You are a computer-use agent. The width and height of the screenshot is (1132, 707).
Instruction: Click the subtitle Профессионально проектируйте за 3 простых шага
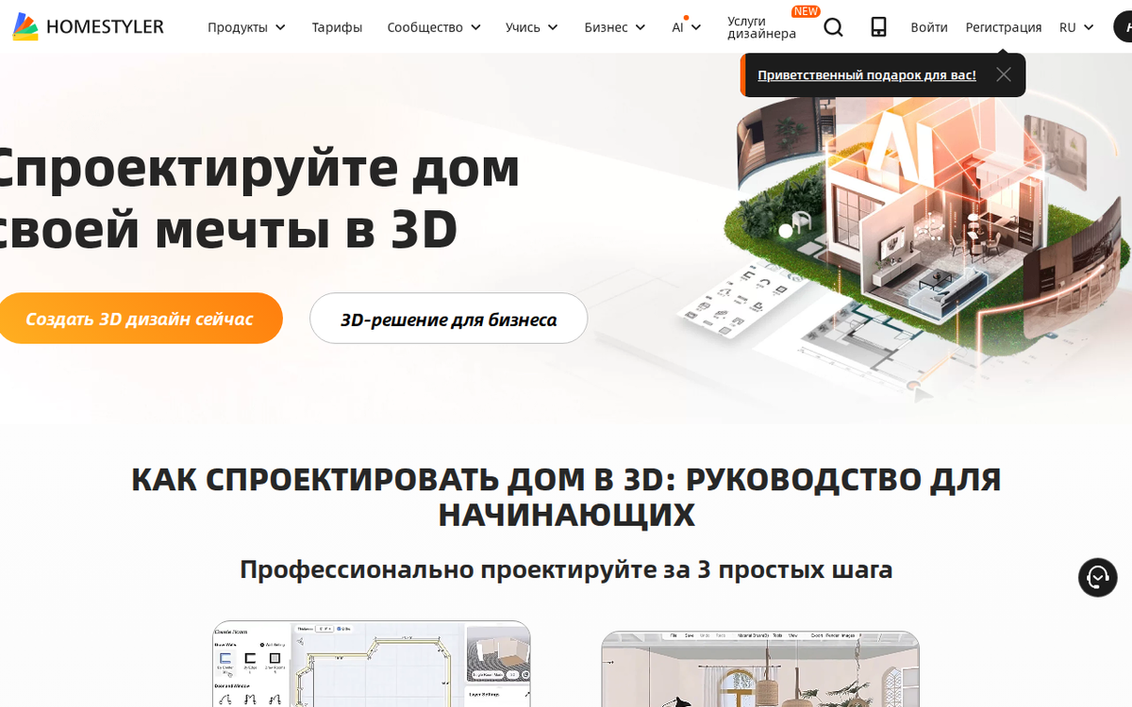(566, 569)
